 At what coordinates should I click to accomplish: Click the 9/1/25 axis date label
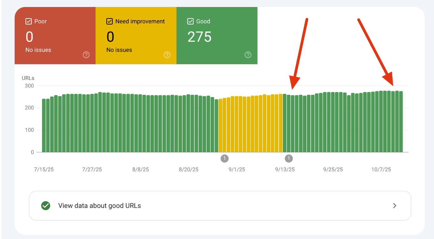[x=237, y=170]
